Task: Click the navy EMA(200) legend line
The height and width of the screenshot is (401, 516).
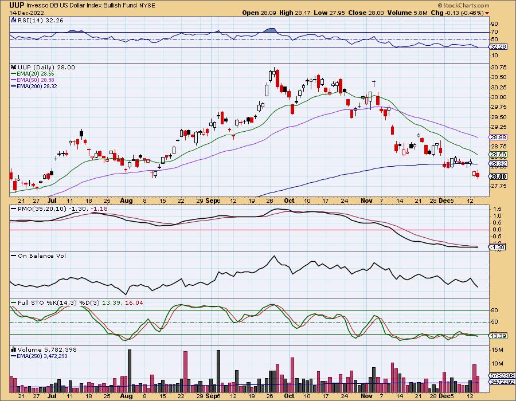Action: point(14,86)
